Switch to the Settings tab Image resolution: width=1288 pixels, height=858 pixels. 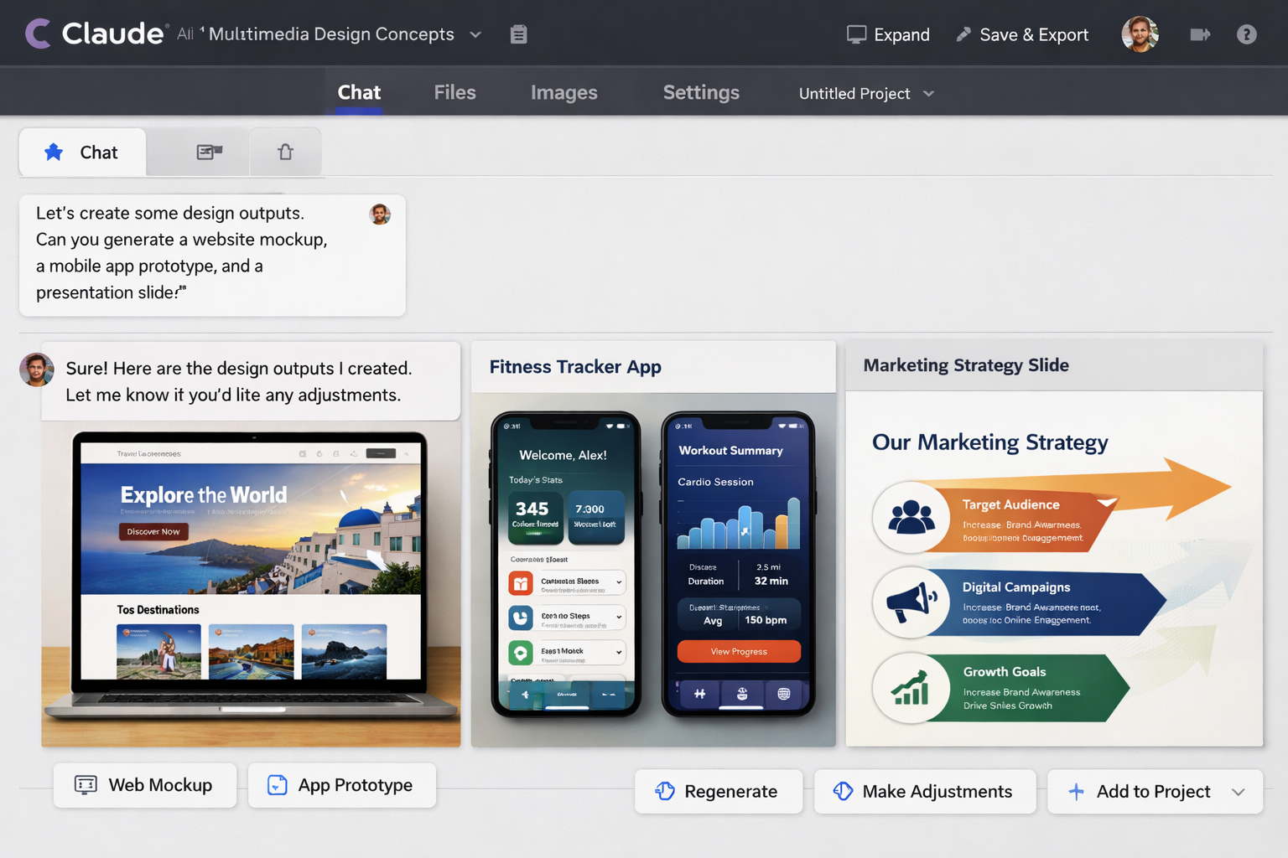701,92
